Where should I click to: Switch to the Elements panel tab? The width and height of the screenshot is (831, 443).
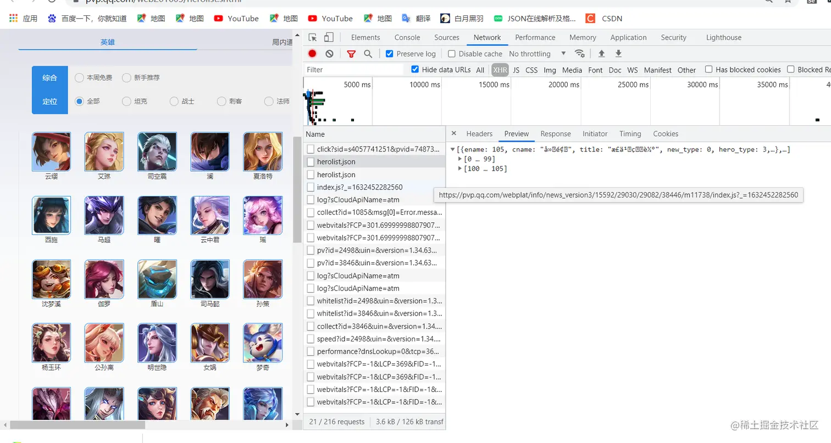coord(365,37)
